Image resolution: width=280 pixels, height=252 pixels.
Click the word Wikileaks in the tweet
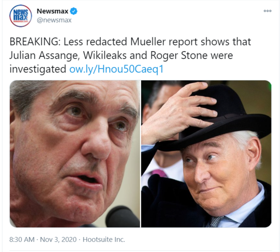click(x=105, y=55)
